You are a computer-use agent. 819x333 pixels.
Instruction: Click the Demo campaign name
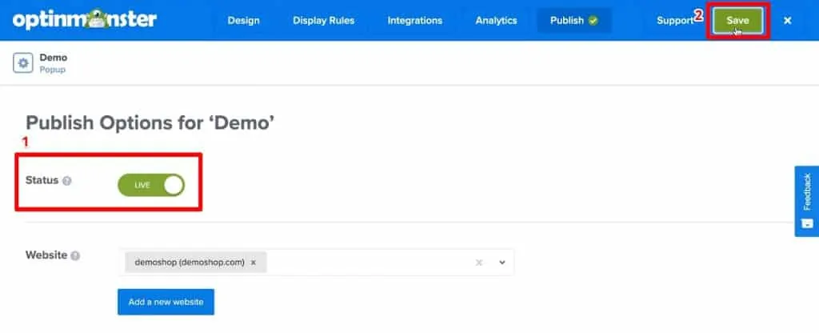point(54,58)
